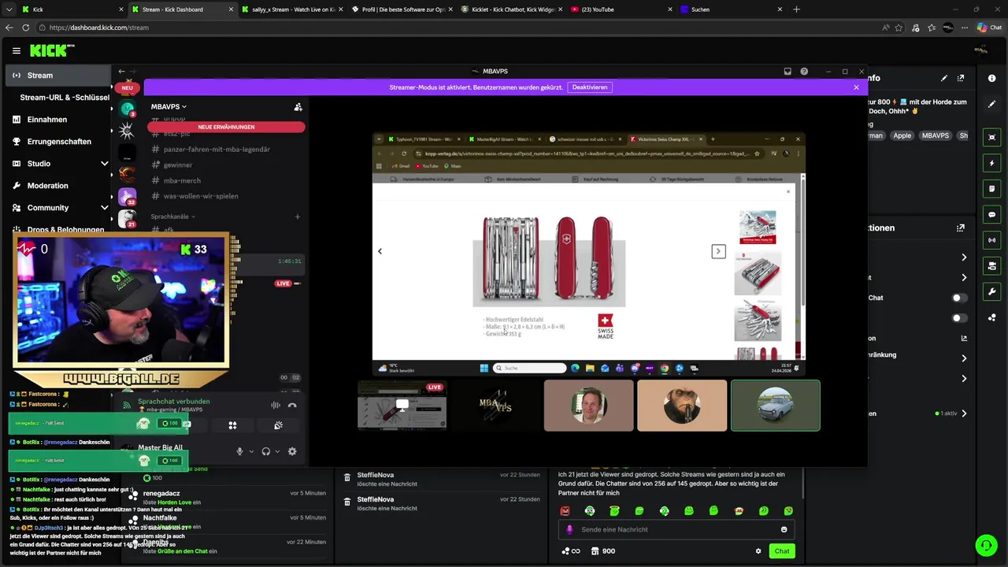This screenshot has width=1008, height=567.
Task: Open the Discord members icon beside MBAVPS
Action: 298,106
